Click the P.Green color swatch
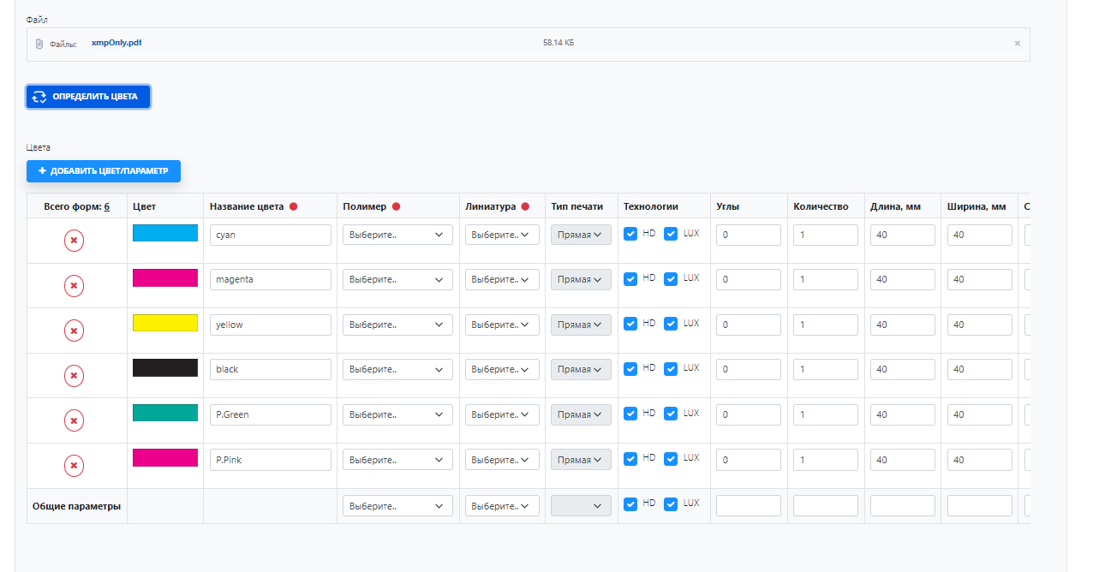1099x572 pixels. tap(165, 413)
